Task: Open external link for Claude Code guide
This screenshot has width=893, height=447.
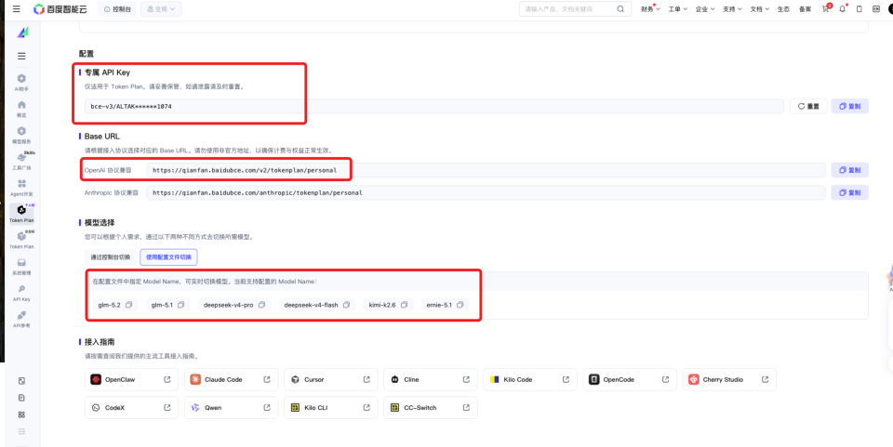Action: 267,379
